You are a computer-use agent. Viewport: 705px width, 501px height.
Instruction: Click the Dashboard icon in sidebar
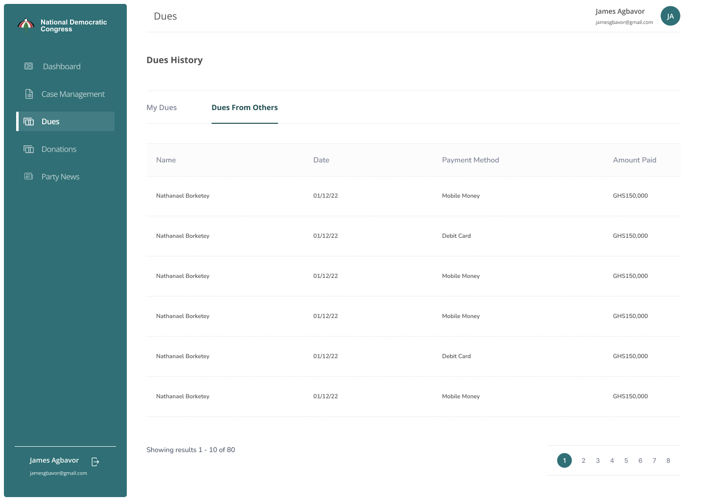29,66
